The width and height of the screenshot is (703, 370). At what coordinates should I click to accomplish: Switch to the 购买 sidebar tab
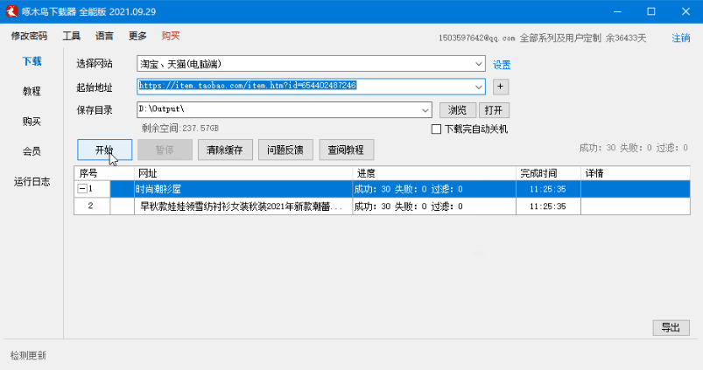(x=32, y=122)
